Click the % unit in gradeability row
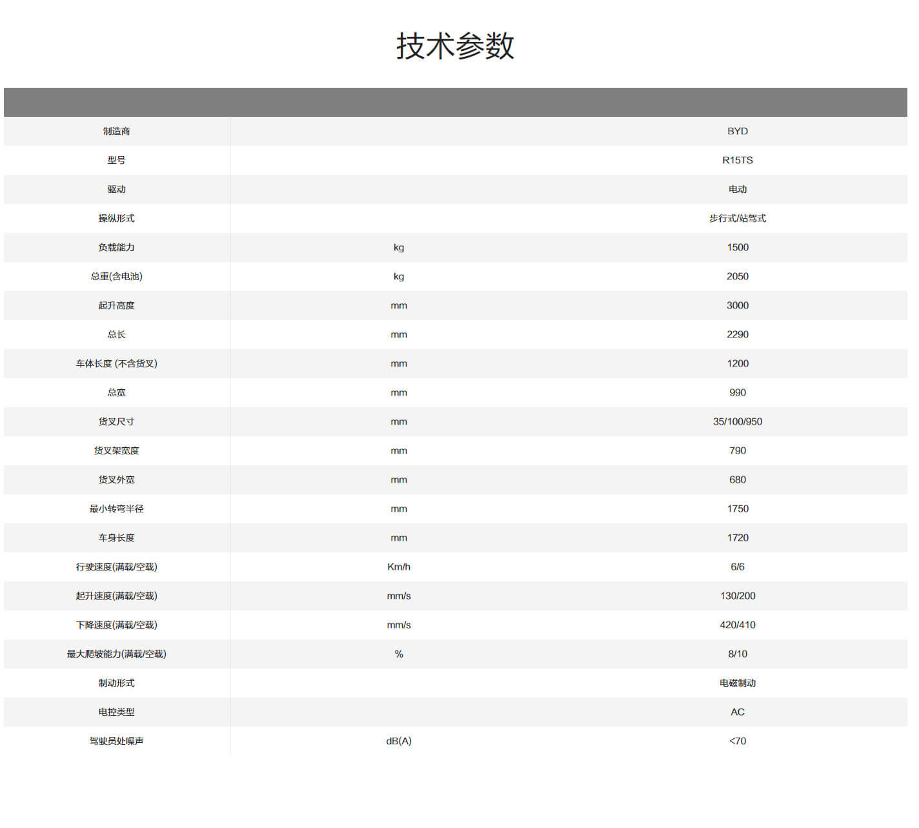The height and width of the screenshot is (828, 919). [398, 654]
